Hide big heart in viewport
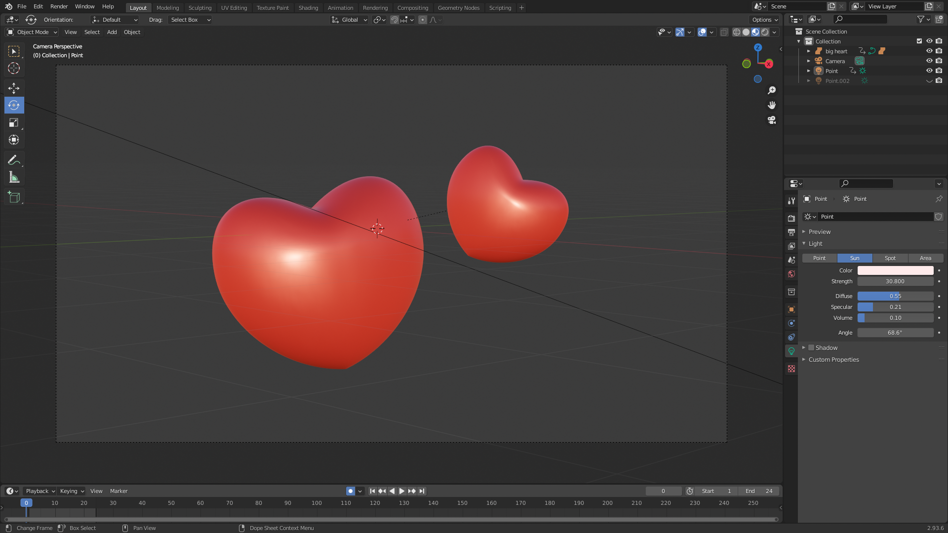 (x=929, y=51)
